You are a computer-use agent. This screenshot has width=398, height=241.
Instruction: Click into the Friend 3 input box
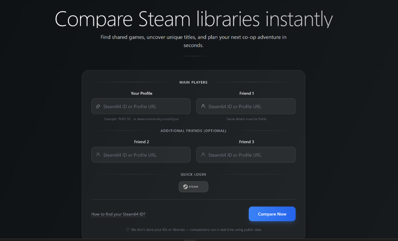250,155
